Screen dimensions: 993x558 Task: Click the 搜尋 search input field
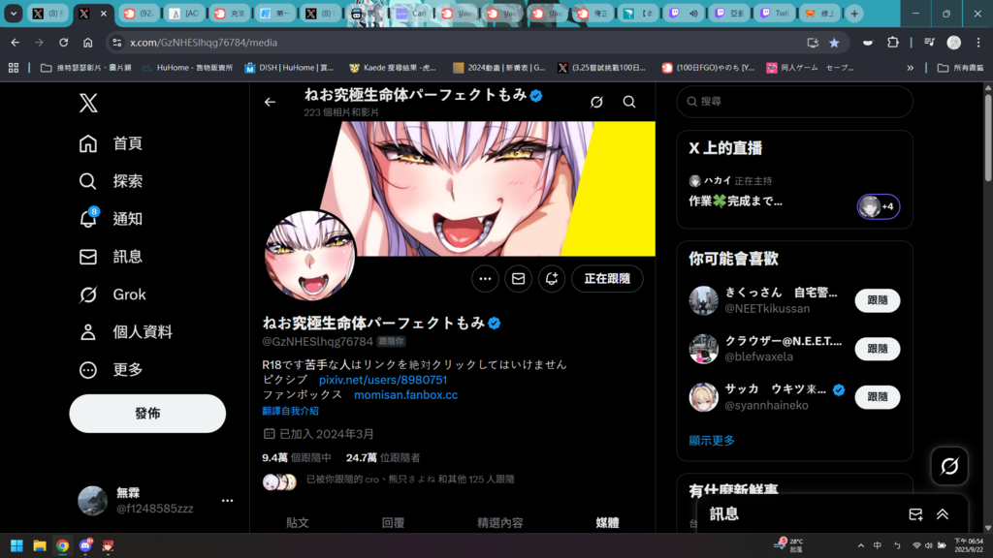pos(795,102)
